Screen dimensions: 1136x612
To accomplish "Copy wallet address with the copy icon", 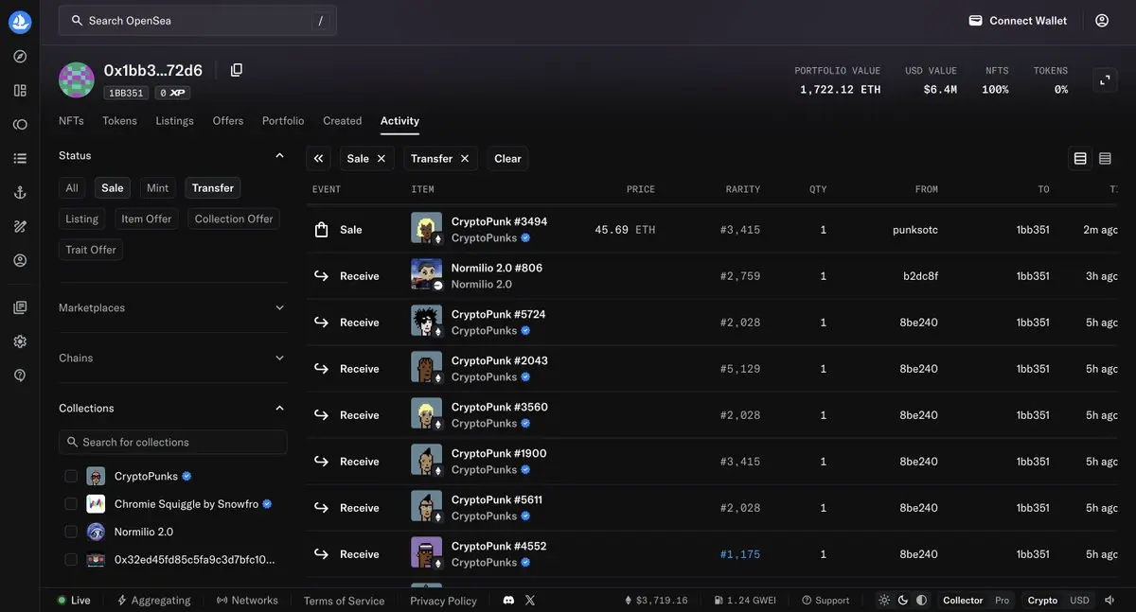I will click(x=237, y=70).
